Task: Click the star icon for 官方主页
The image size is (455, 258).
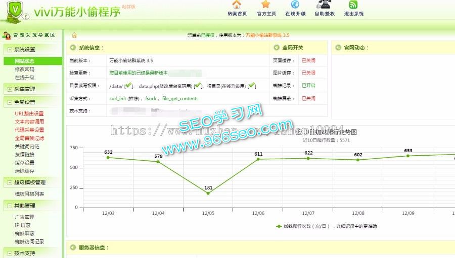Action: point(266,5)
